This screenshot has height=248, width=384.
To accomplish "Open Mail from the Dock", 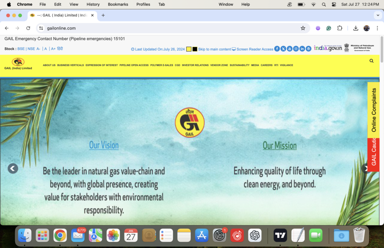I will click(x=78, y=236).
